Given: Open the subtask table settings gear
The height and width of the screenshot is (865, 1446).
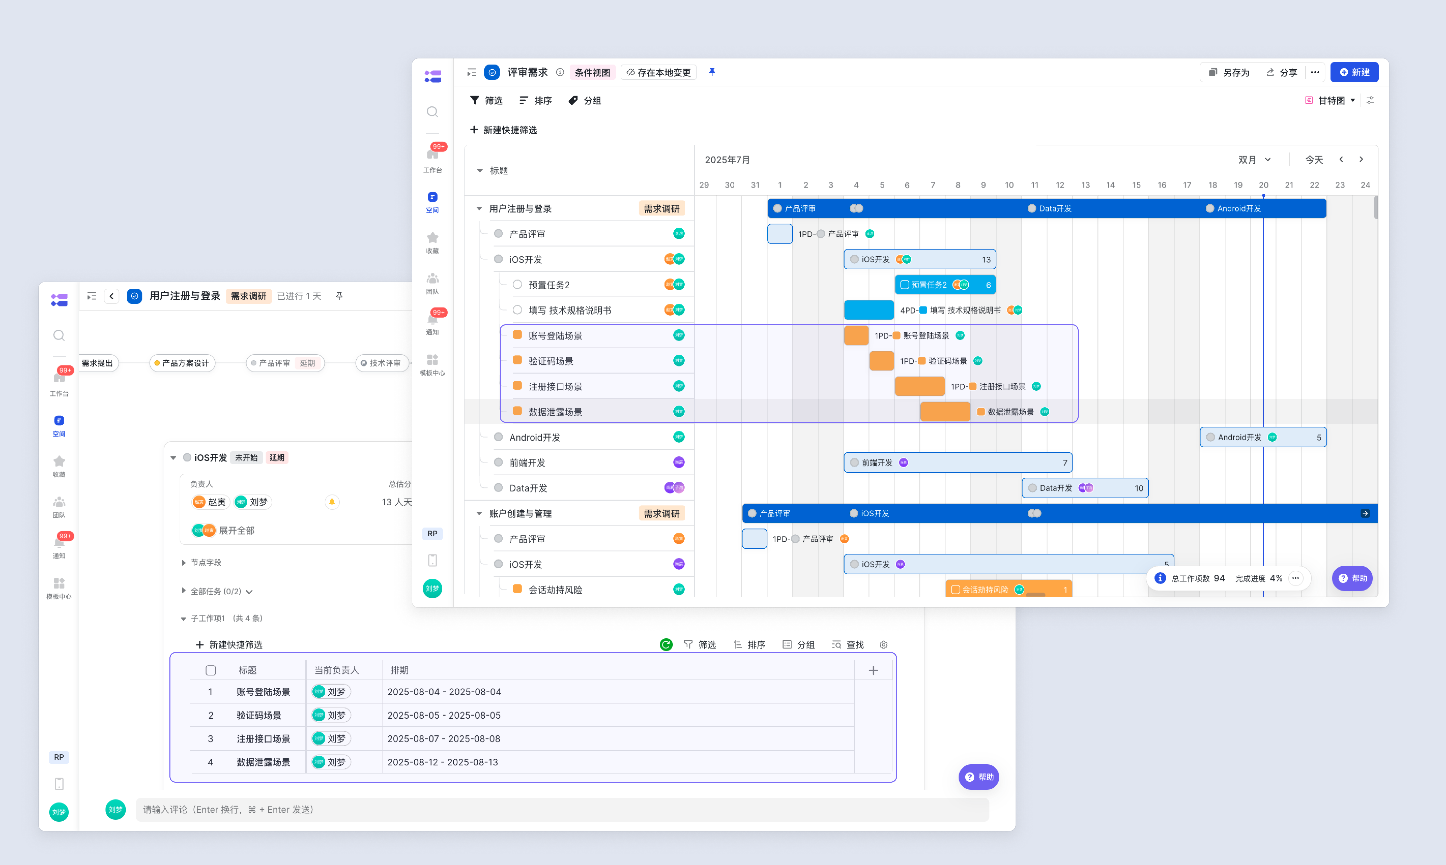Looking at the screenshot, I should tap(884, 645).
